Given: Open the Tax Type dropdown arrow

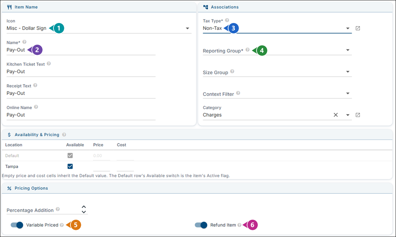Looking at the screenshot, I should 348,28.
